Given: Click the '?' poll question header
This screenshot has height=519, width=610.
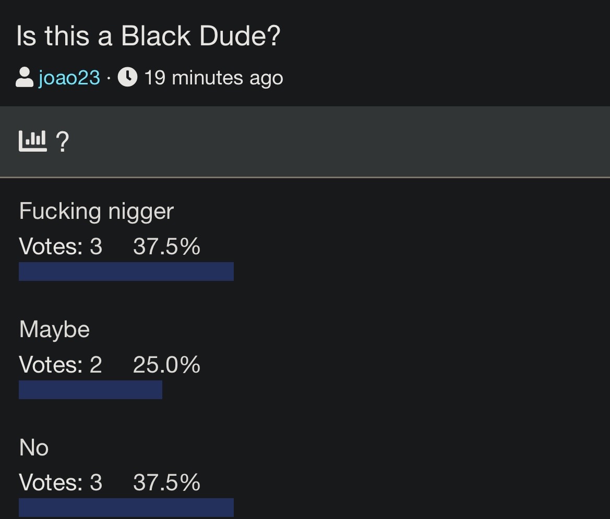Looking at the screenshot, I should click(62, 142).
